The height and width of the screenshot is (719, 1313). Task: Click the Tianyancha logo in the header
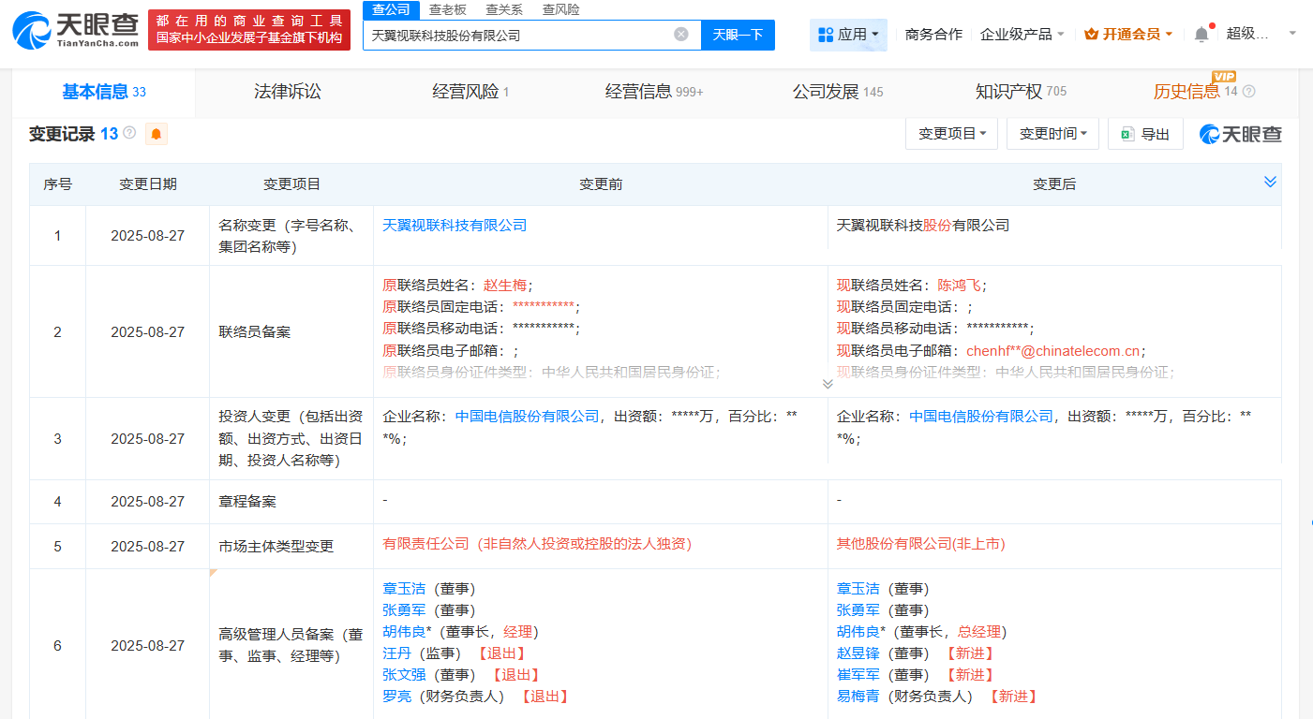pos(77,30)
